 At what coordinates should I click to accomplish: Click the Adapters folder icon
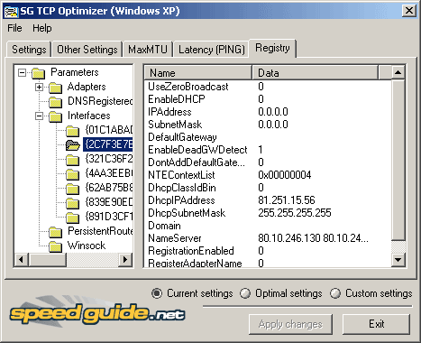point(56,88)
